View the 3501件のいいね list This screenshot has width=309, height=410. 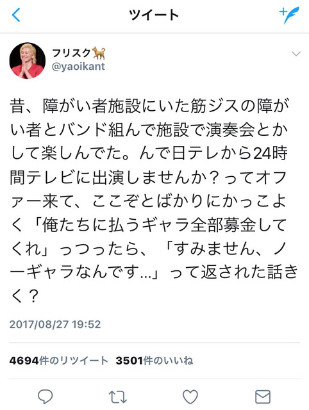pyautogui.click(x=154, y=361)
